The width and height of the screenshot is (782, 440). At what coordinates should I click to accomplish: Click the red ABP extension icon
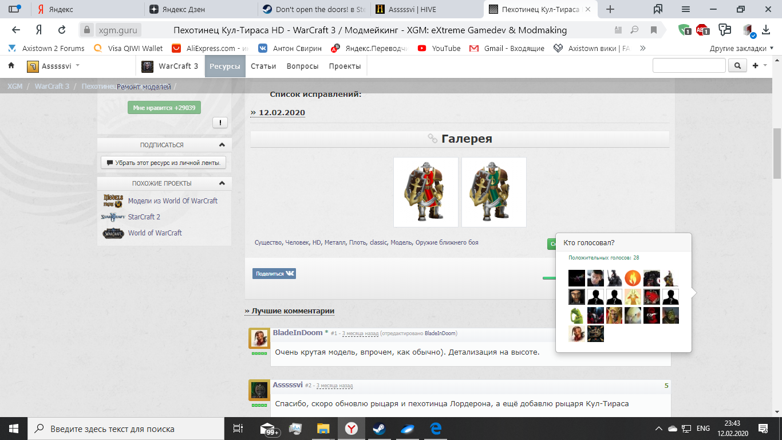(702, 30)
